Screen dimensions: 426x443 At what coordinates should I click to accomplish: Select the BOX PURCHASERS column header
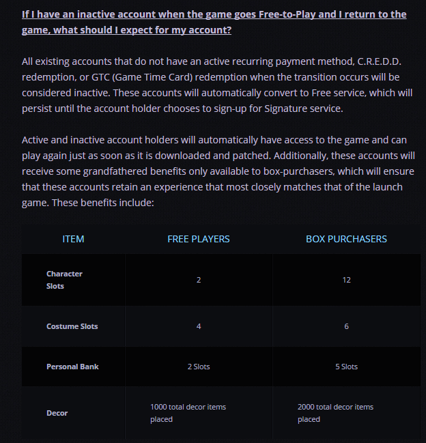(x=346, y=239)
